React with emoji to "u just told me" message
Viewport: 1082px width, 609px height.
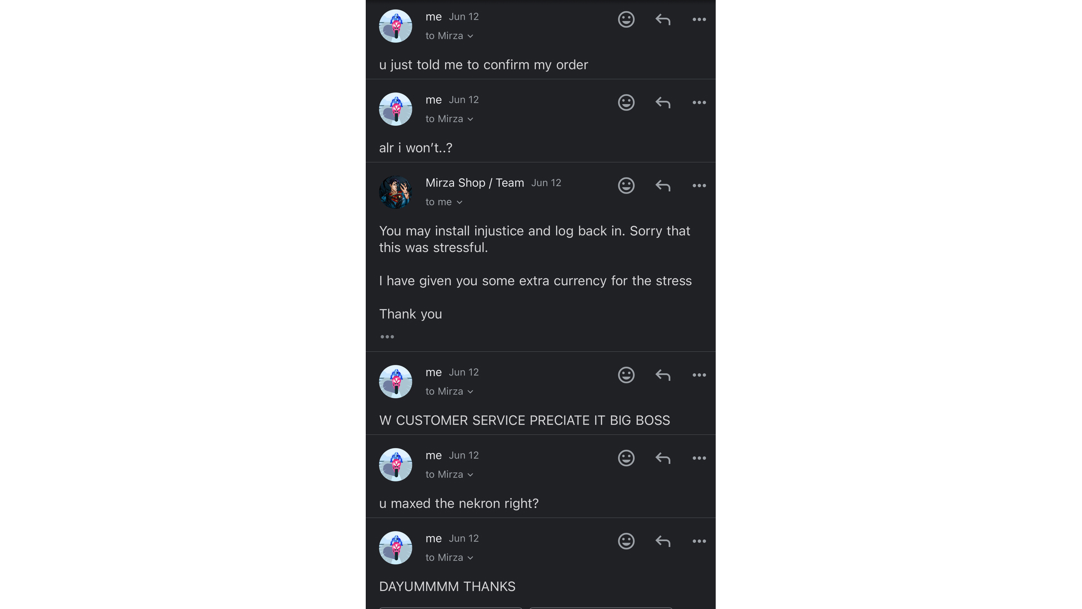click(626, 20)
